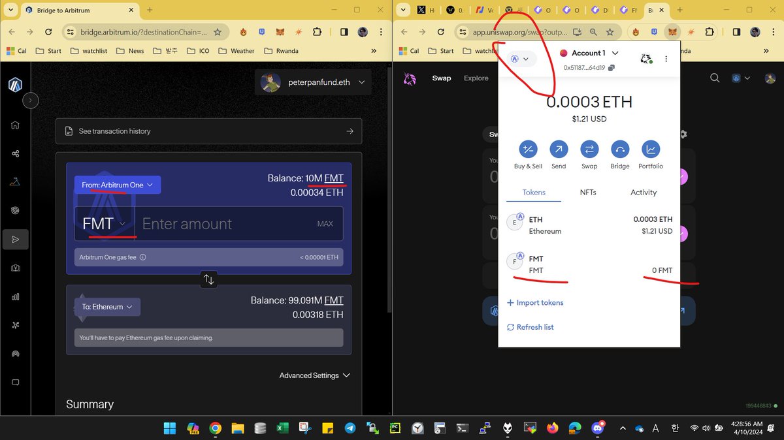Image resolution: width=784 pixels, height=440 pixels.
Task: Open the MetaMask three-dot options menu
Action: (666, 59)
